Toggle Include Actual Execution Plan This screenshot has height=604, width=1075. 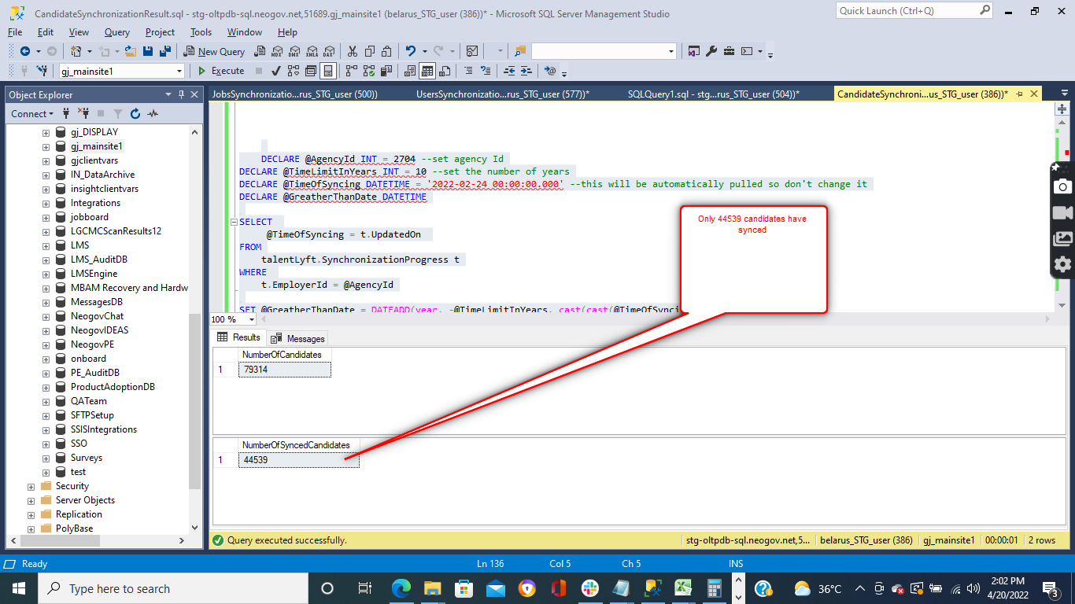click(351, 71)
